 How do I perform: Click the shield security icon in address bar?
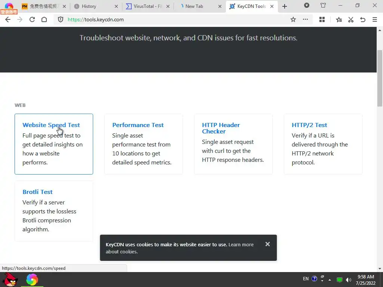click(61, 19)
